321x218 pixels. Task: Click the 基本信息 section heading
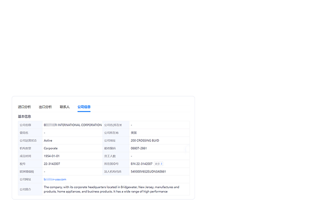tap(24, 116)
